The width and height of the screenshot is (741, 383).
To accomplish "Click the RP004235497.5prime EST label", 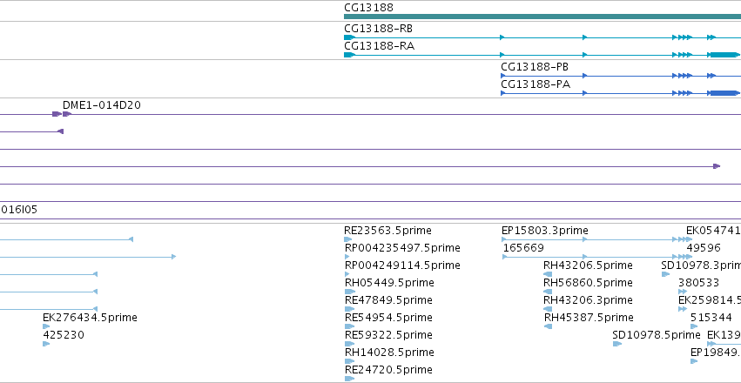I will point(402,248).
